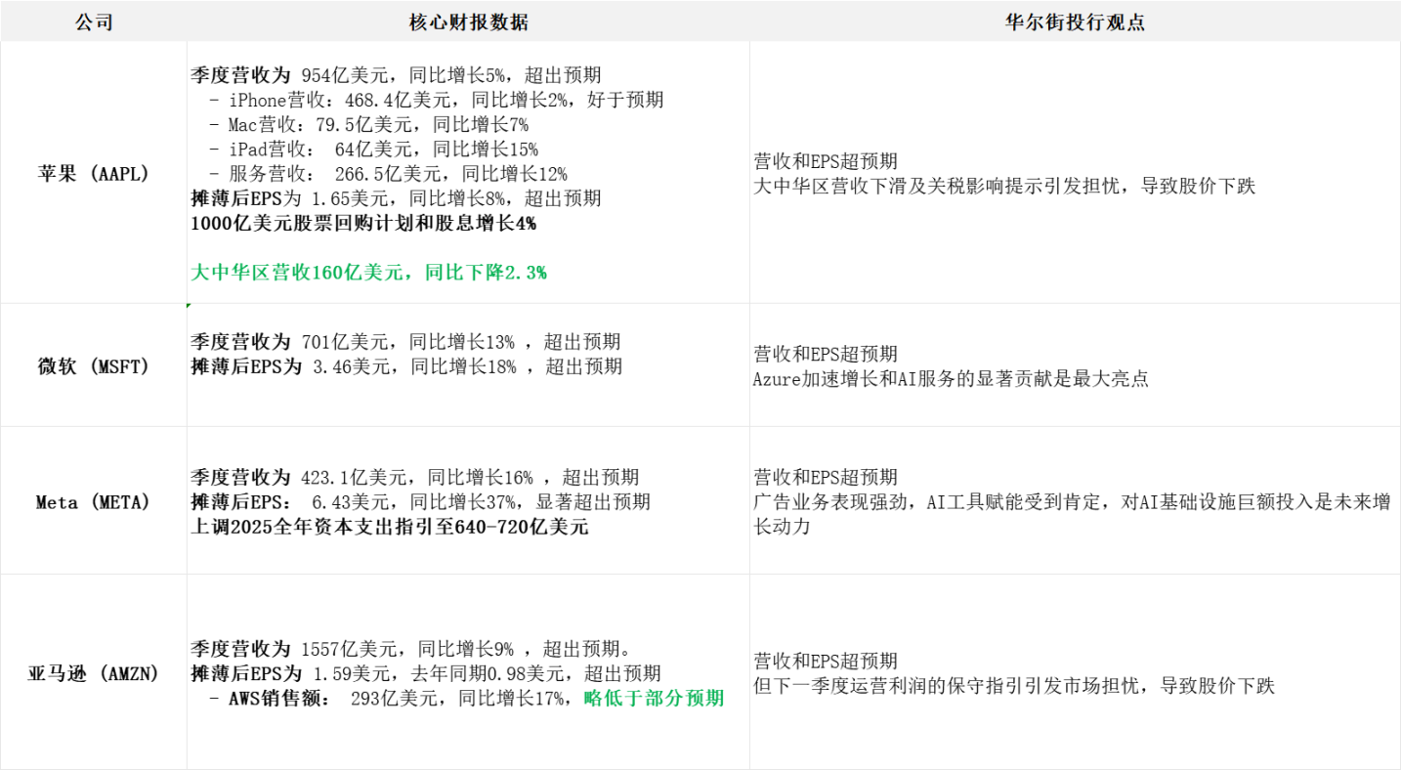The height and width of the screenshot is (770, 1401).
Task: Click the 公司 column header
Action: tap(94, 21)
